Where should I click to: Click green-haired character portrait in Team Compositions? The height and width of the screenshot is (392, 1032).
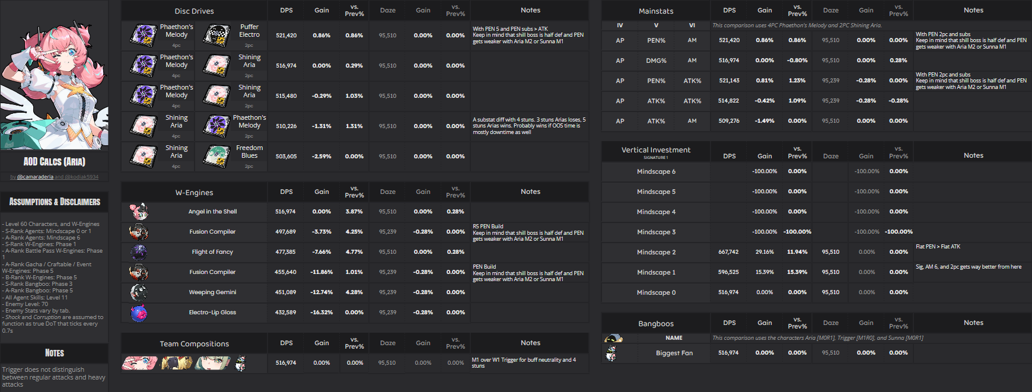(x=213, y=363)
